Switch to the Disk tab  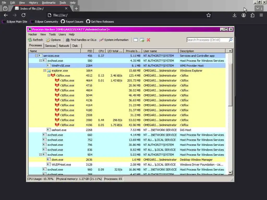pos(75,46)
